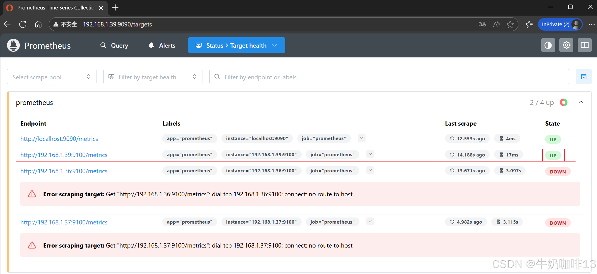
Task: Go back with the browser back arrow
Action: tap(7, 25)
